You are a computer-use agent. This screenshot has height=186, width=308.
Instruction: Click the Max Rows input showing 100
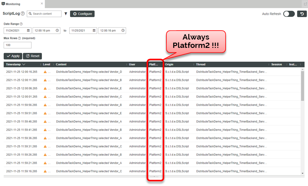17,45
